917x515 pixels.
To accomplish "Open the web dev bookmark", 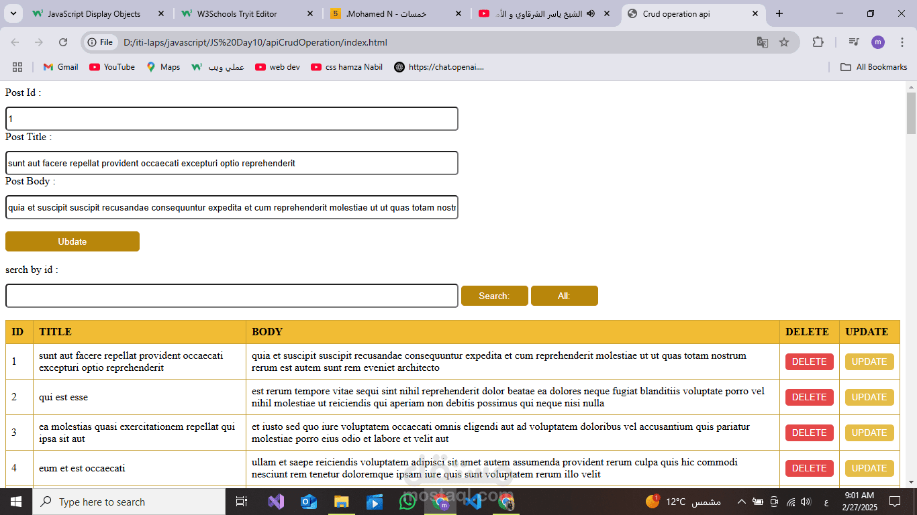I will (x=277, y=67).
